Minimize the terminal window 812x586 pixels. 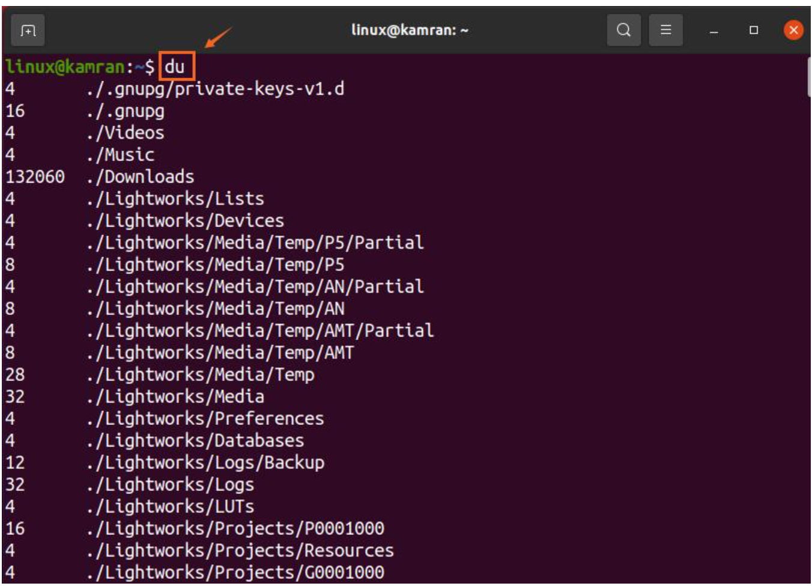(x=714, y=31)
